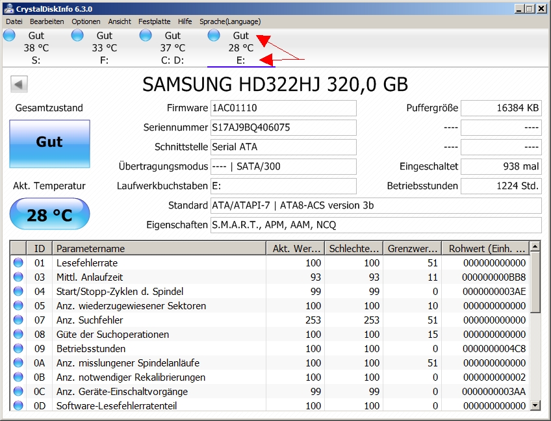This screenshot has width=551, height=421.
Task: Click the Rohwert column header
Action: 485,248
